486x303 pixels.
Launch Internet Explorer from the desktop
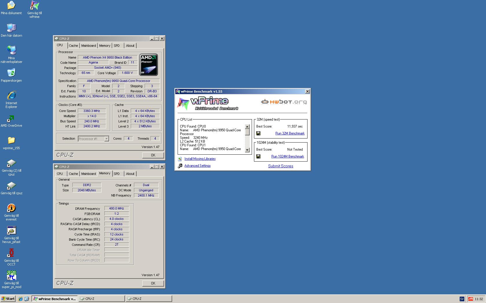click(x=11, y=100)
